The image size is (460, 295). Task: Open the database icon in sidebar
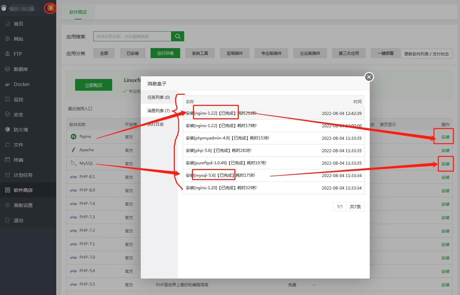pyautogui.click(x=8, y=69)
